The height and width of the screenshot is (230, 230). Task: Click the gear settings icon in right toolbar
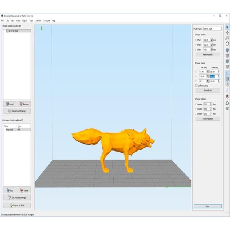pos(227,103)
